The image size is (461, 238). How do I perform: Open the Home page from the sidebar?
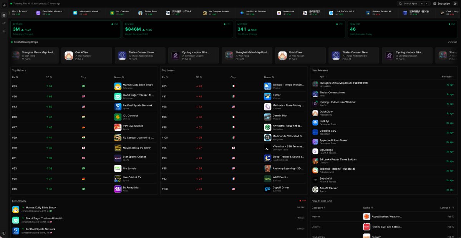coord(4,15)
